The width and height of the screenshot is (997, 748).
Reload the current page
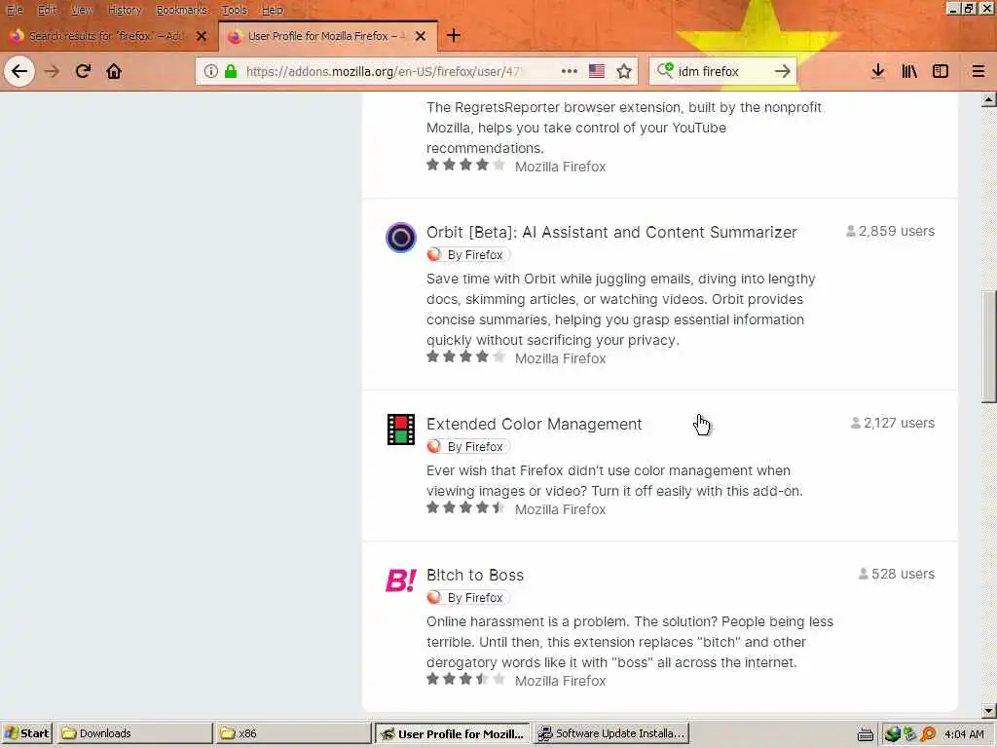click(x=83, y=71)
